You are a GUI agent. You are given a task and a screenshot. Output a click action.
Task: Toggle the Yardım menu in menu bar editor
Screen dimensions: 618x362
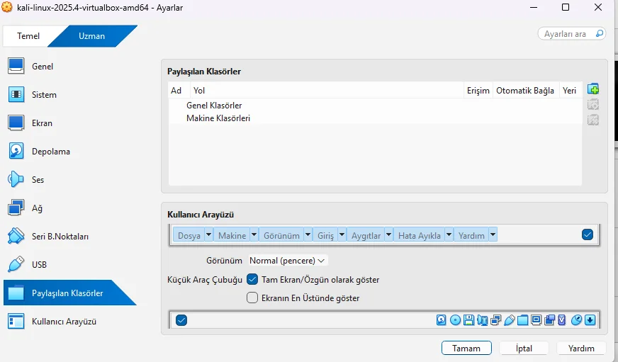tap(471, 235)
